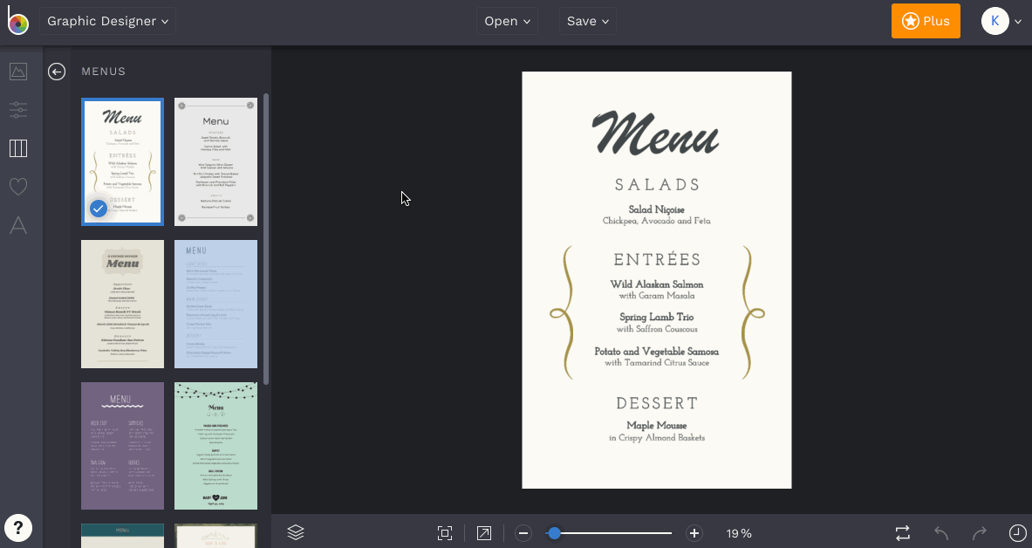Select the cream script Menu template
This screenshot has width=1032, height=548.
coord(122,162)
